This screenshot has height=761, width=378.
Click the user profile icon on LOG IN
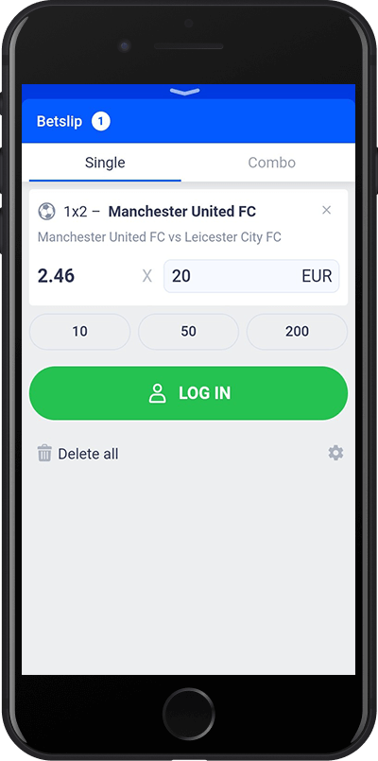157,393
